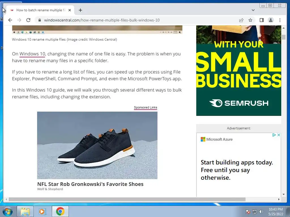Click the 'Wolf & Shepherd' sponsor name
This screenshot has width=290, height=217.
pyautogui.click(x=50, y=189)
